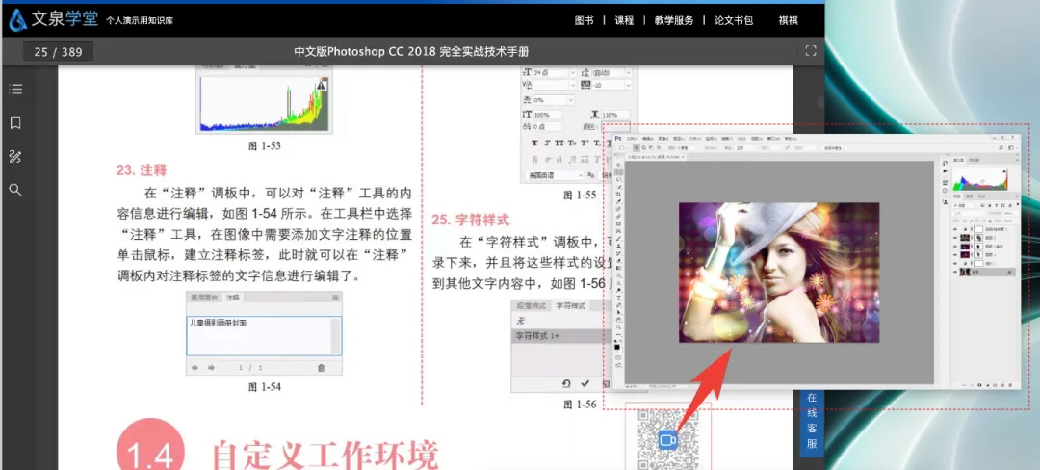Open the 教学服务 navigation item

(674, 20)
